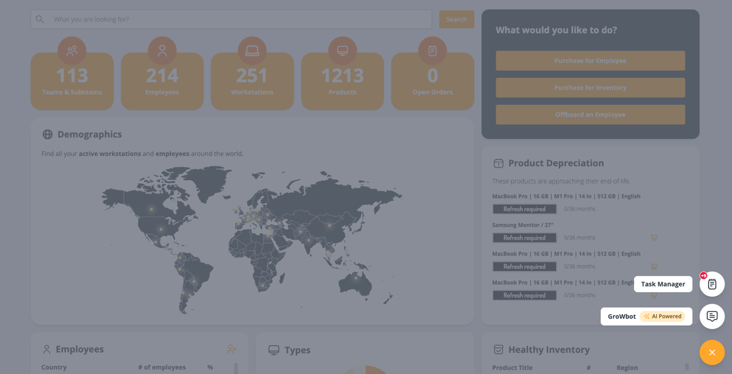732x374 pixels.
Task: Click the cart icon beside Samsung Monitor 27"
Action: click(x=654, y=237)
